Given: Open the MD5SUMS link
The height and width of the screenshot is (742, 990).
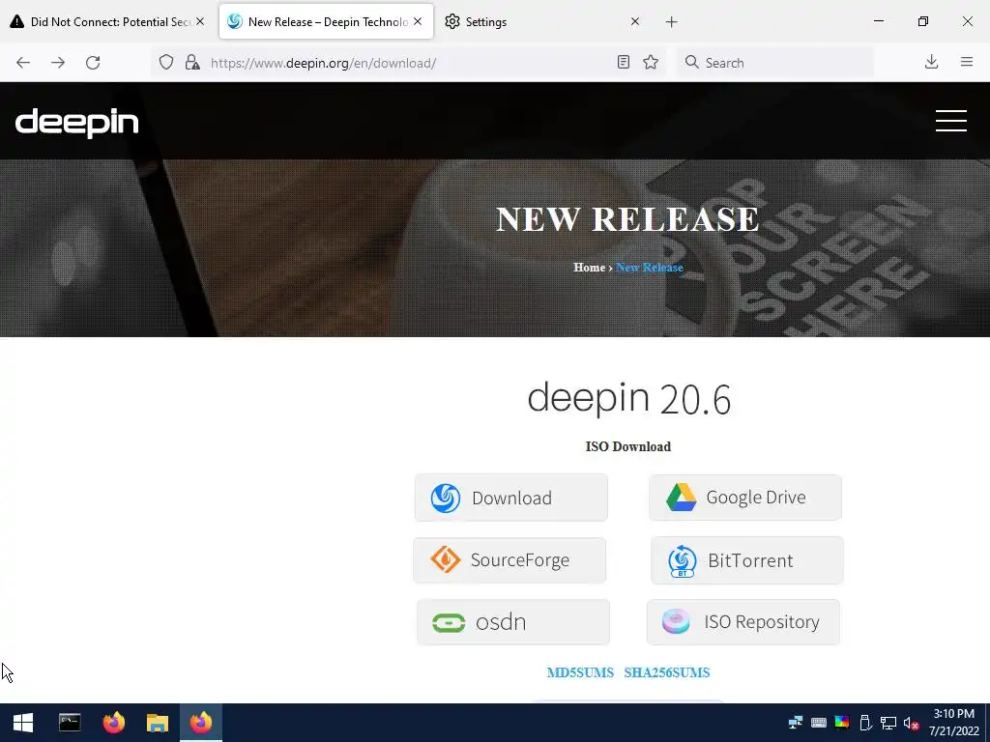Looking at the screenshot, I should pos(580,672).
